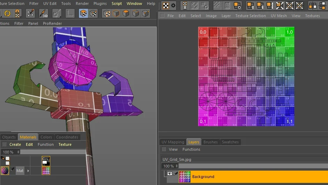Select the orange-outlined model mode cube icon
Screen dimensions: 328x185
point(116,14)
